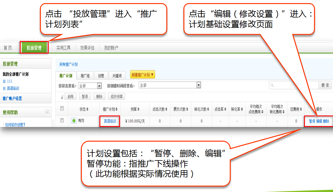
Task: Switch to the 关键词 tab
Action: point(117,76)
